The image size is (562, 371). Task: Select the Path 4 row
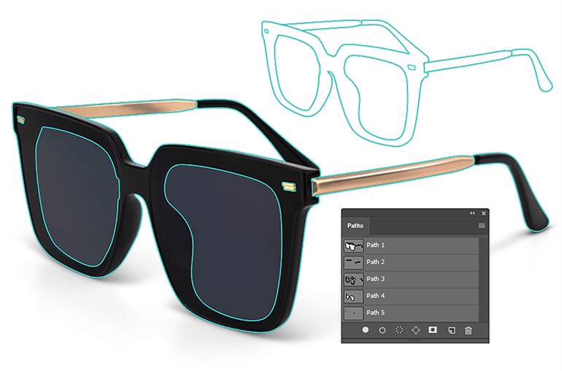[x=411, y=296]
